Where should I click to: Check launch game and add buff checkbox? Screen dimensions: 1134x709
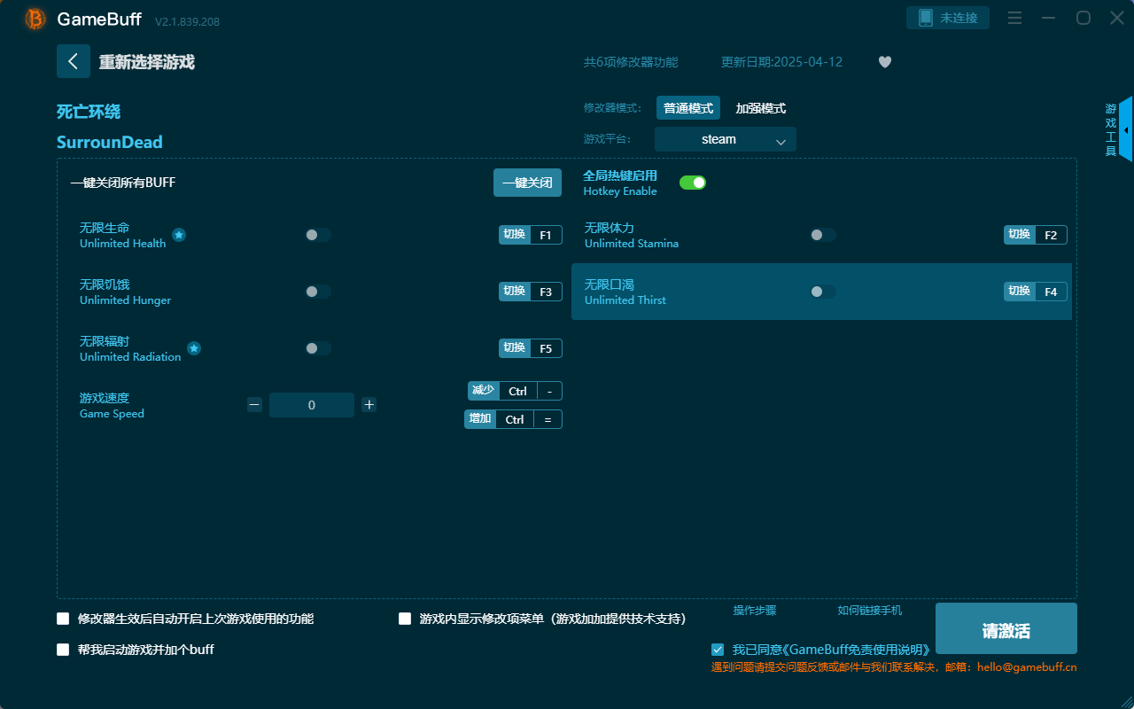(63, 650)
